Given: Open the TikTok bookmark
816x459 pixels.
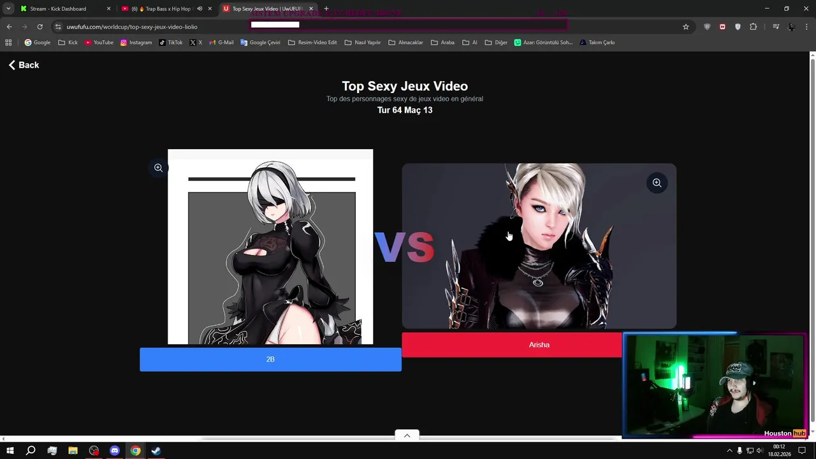Looking at the screenshot, I should (x=171, y=43).
